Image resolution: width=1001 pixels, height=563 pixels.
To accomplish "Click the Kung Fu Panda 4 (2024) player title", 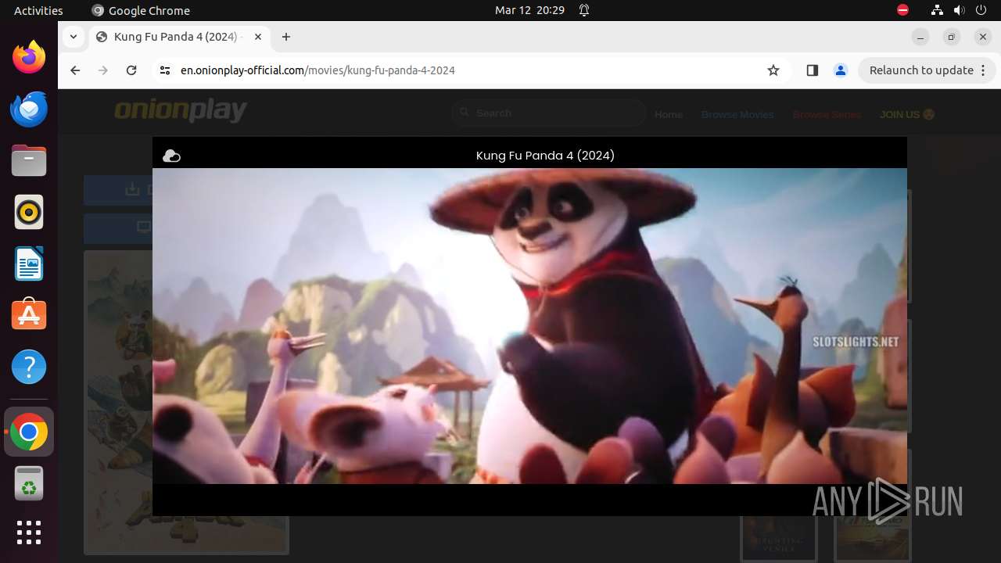I will pyautogui.click(x=545, y=156).
